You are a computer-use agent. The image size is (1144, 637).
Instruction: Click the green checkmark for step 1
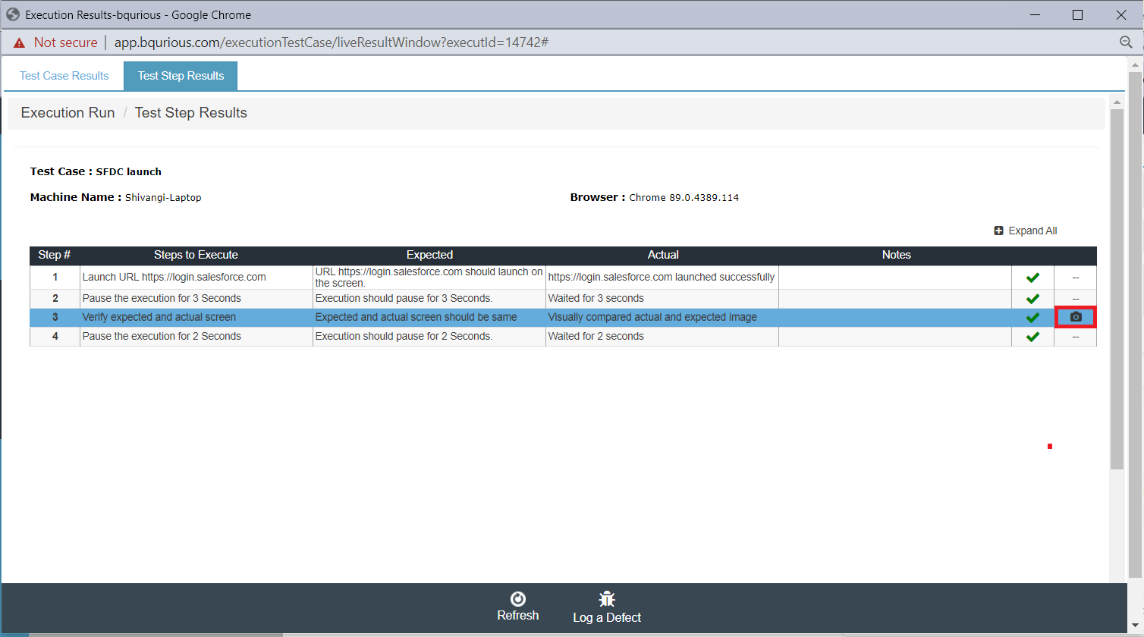[x=1032, y=278]
